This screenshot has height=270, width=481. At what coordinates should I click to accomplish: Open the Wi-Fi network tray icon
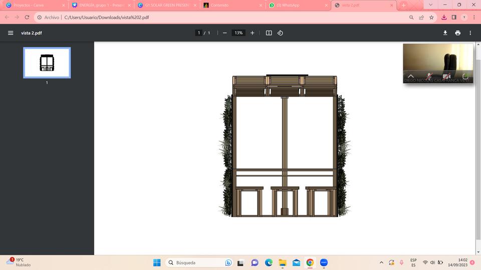click(425, 262)
